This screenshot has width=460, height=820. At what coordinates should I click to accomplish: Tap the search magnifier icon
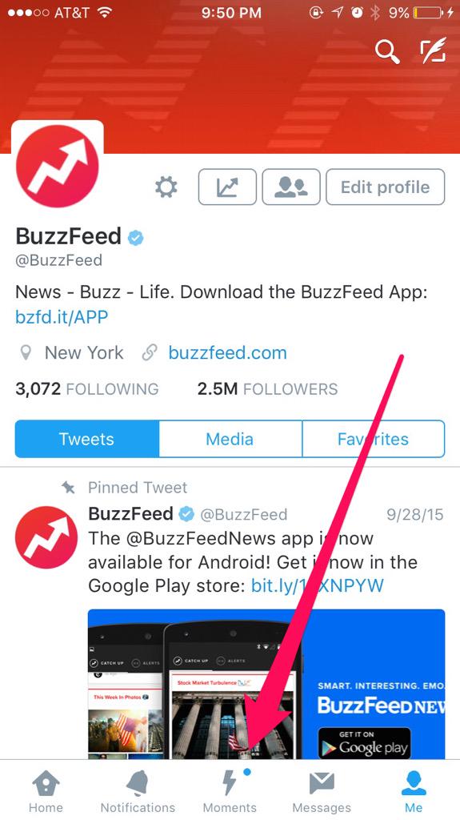pos(387,52)
